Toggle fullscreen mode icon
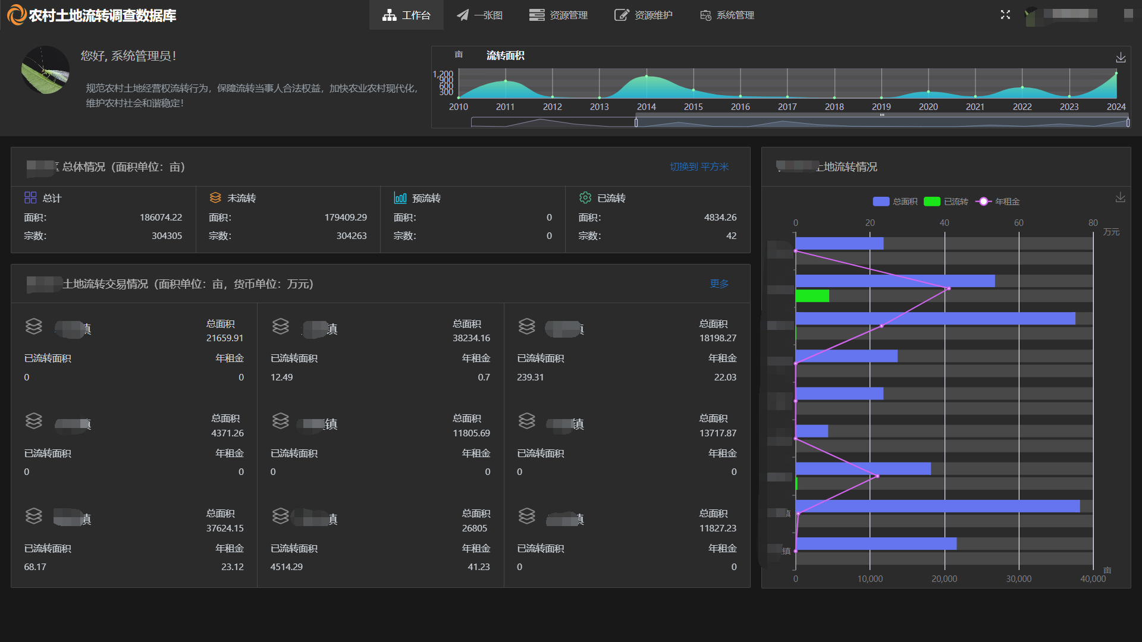The height and width of the screenshot is (642, 1142). (1005, 14)
